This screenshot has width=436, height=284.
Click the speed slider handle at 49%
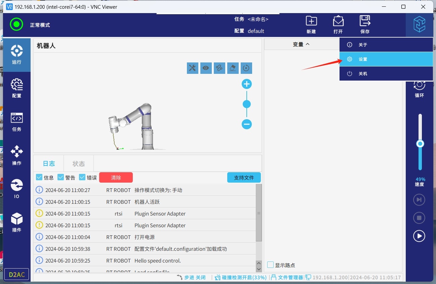point(420,144)
